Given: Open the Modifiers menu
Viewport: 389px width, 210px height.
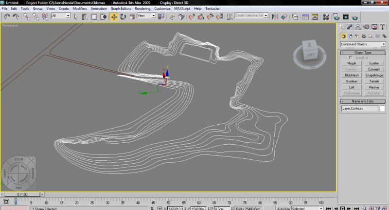Looking at the screenshot, I should [80, 9].
